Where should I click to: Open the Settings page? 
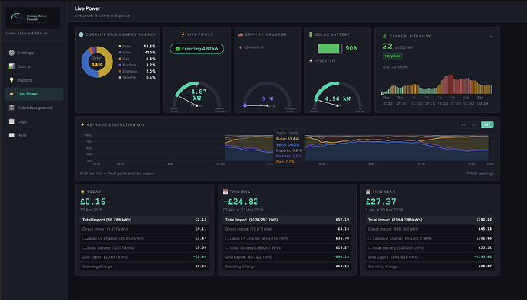coord(34,53)
